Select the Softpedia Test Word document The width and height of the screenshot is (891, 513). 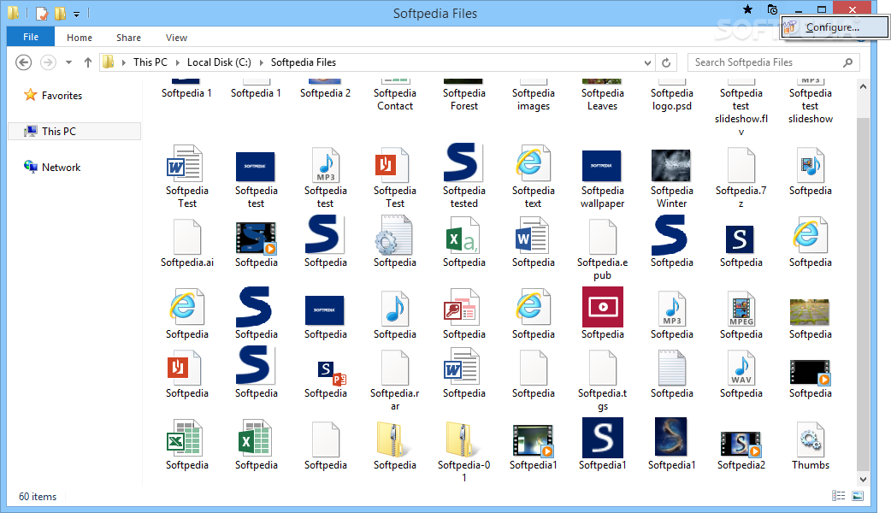[x=187, y=177]
